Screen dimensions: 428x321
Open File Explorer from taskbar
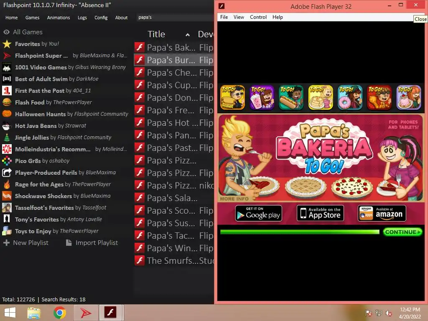point(34,313)
